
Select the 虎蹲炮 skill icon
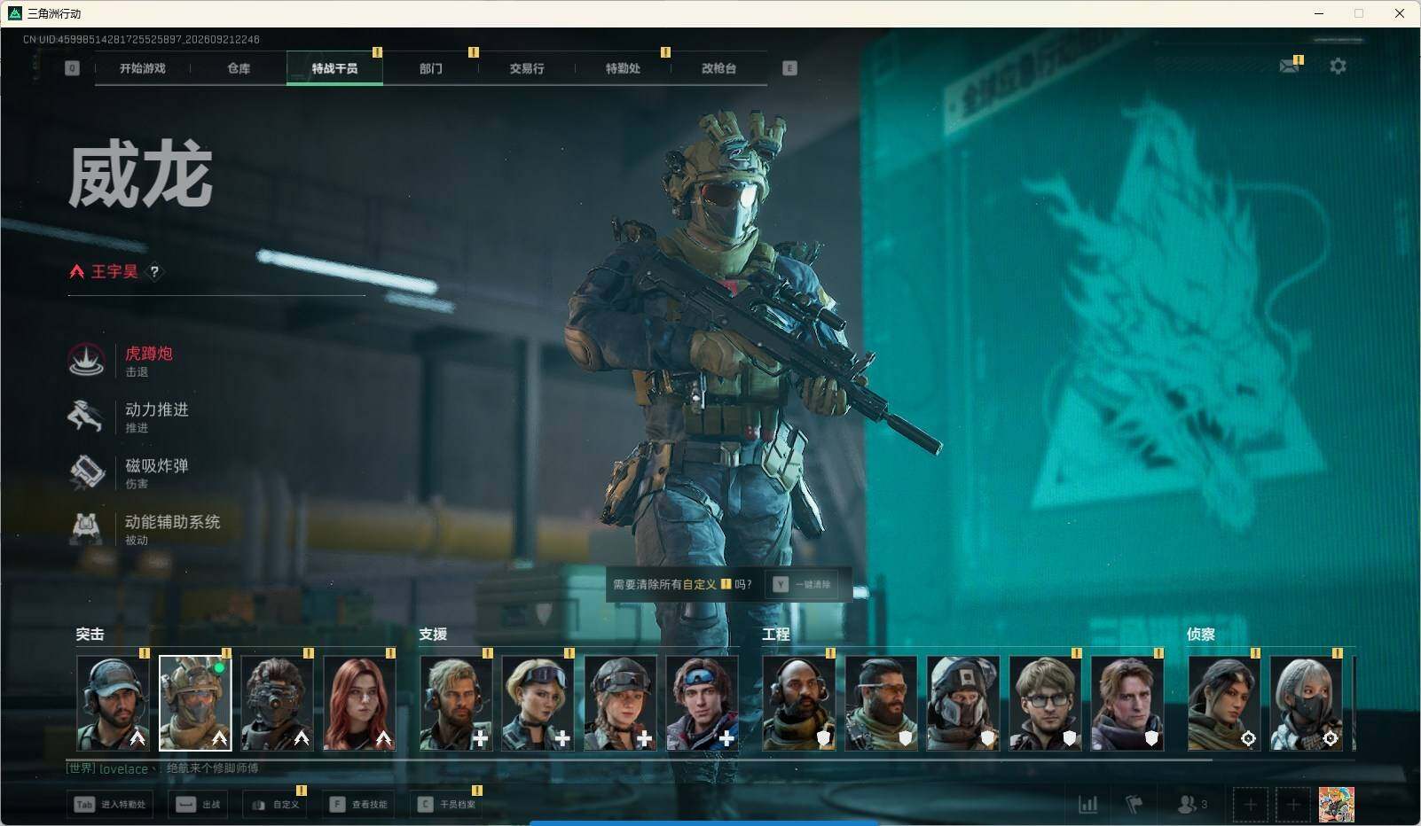(87, 360)
